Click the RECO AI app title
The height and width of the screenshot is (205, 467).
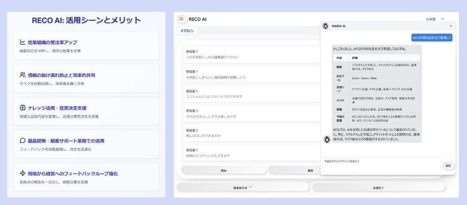197,19
